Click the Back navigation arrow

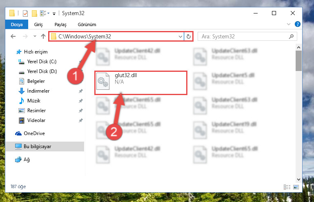(13, 36)
